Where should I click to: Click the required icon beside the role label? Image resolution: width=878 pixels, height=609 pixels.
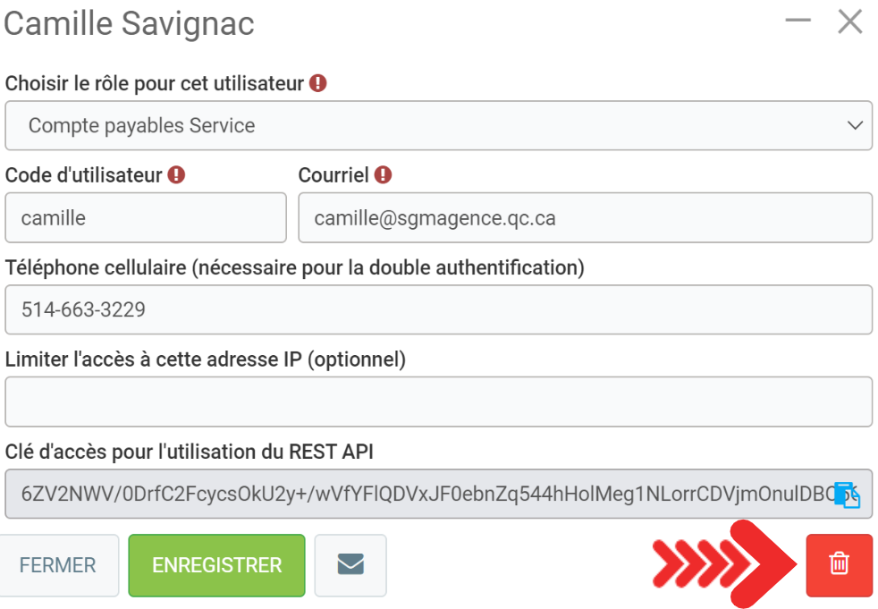click(x=318, y=84)
